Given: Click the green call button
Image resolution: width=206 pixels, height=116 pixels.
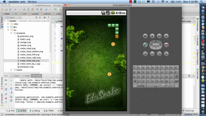Looking at the screenshot, I should pyautogui.click(x=145, y=45).
